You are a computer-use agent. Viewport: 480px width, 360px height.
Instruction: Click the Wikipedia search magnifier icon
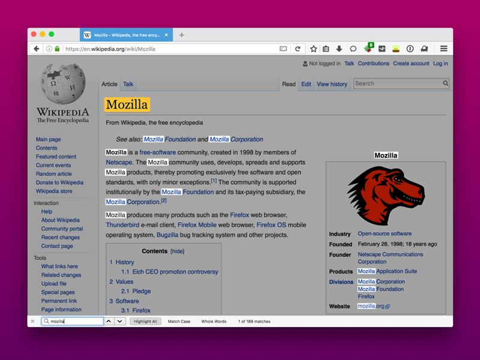[x=445, y=83]
